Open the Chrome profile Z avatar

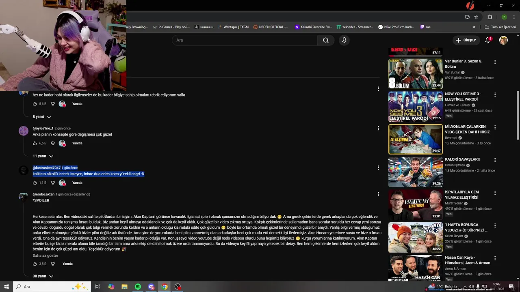coord(504,17)
